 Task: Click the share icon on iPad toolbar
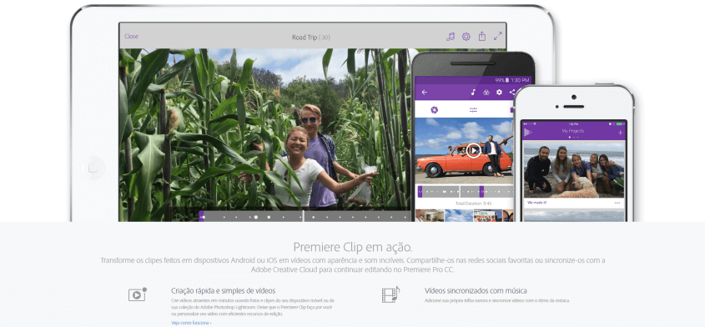[x=482, y=37]
